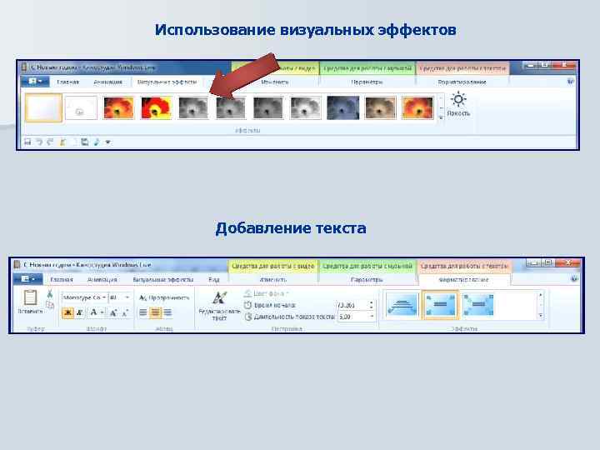Open the app menu button in the lower window

tap(27, 279)
